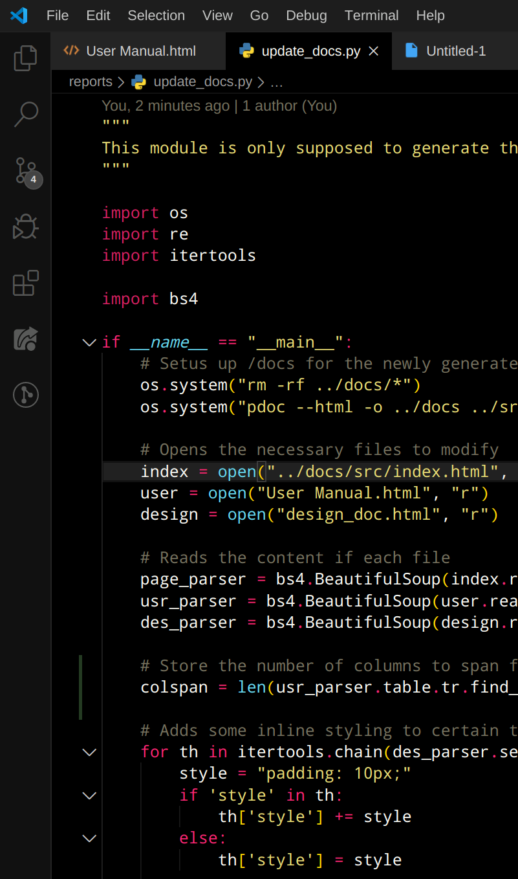Click the 'import itertools' line

(179, 256)
